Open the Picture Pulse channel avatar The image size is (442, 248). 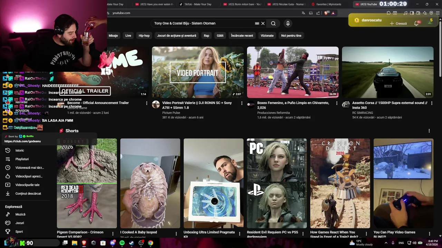tap(156, 105)
